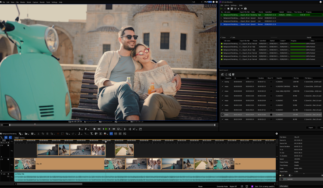Open the Render menu
This screenshot has height=188, width=323.
42,2
